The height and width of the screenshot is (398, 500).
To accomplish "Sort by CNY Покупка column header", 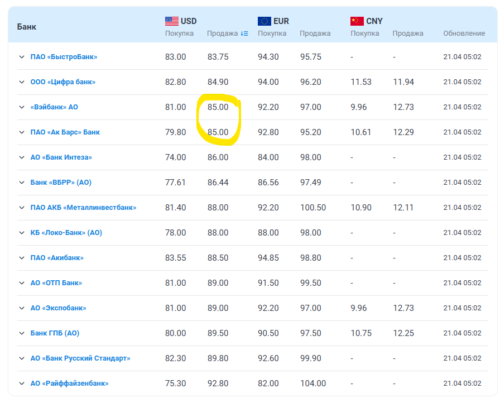I will [365, 33].
